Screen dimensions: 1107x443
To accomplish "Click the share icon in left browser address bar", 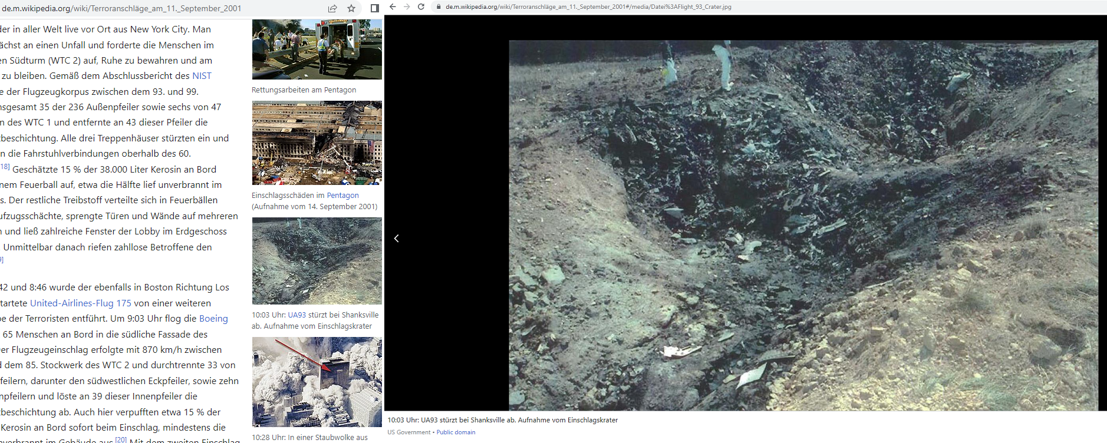I will point(332,8).
